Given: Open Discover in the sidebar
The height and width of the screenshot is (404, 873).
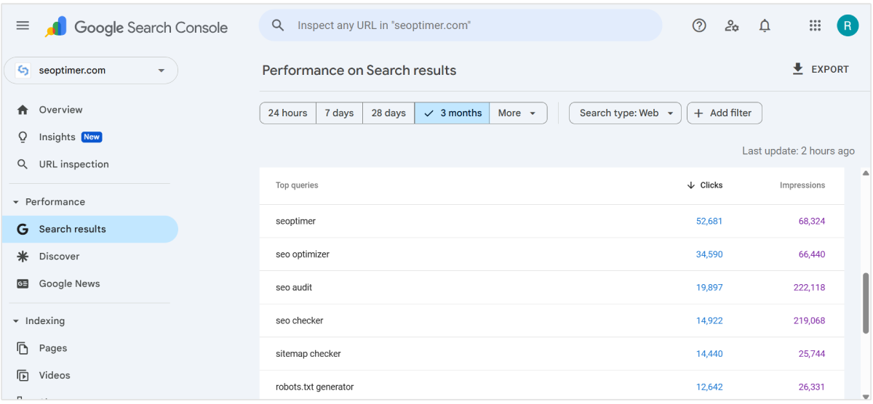Looking at the screenshot, I should click(x=59, y=256).
